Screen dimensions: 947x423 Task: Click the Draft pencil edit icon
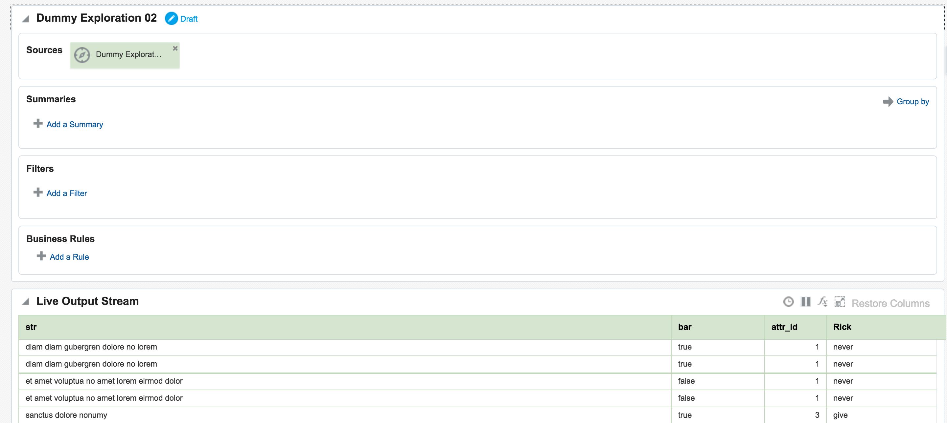point(171,18)
